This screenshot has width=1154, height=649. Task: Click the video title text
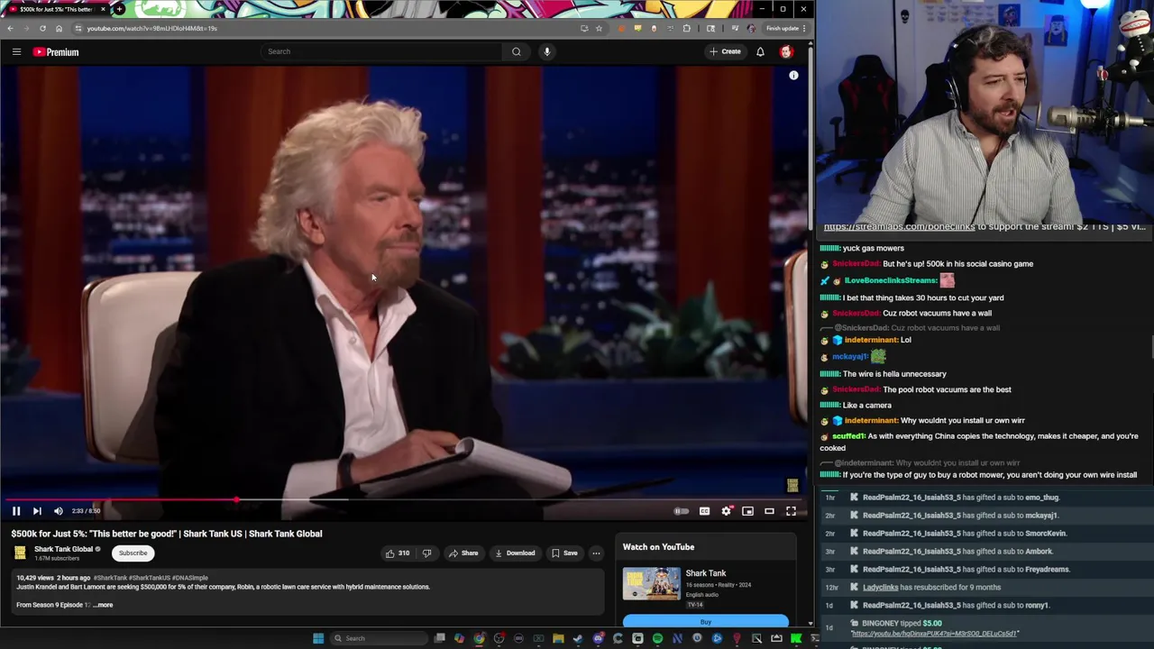point(167,534)
